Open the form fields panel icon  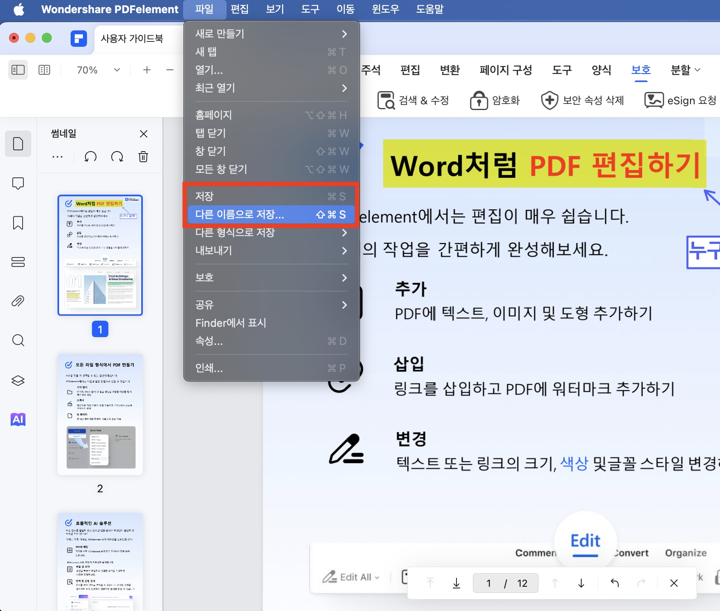tap(18, 262)
